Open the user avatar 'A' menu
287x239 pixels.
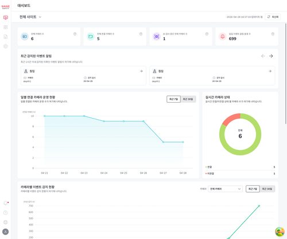(x=6, y=232)
